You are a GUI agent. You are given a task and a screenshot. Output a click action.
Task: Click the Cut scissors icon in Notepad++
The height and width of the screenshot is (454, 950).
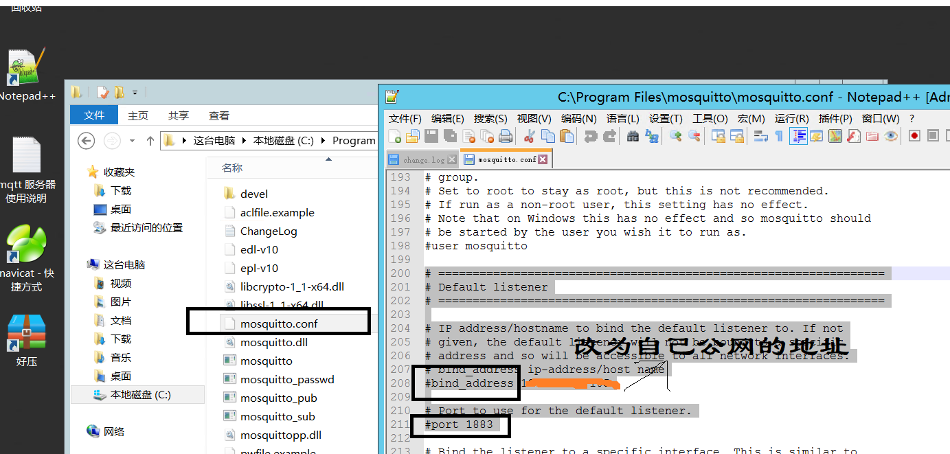(529, 136)
